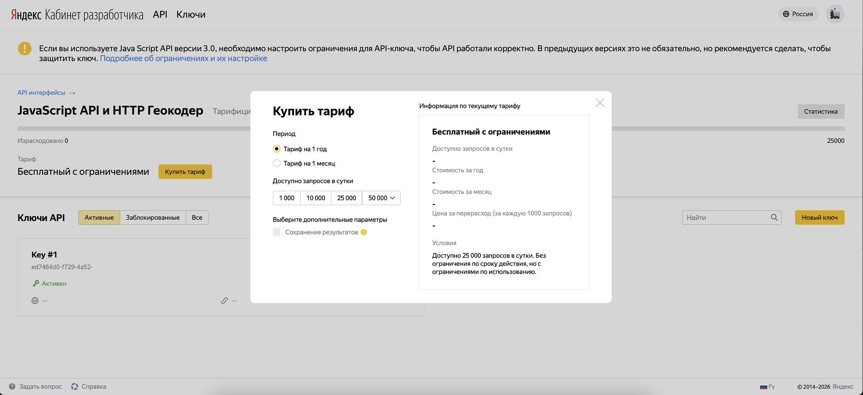Click the Key #1 title
Image resolution: width=863 pixels, height=395 pixels.
click(x=44, y=255)
